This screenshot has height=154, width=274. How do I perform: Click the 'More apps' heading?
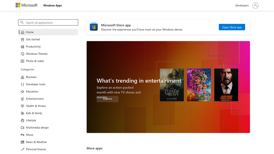pyautogui.click(x=95, y=148)
